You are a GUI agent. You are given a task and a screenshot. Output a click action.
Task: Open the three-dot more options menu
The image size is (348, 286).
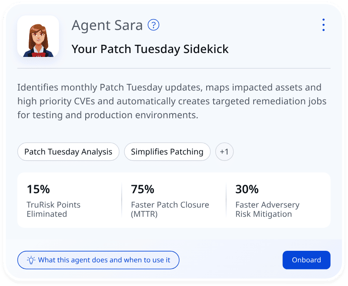click(323, 25)
